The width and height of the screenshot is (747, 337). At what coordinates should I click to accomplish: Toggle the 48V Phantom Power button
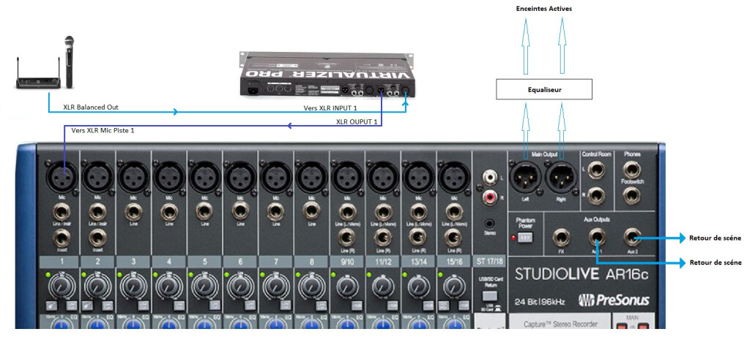pyautogui.click(x=525, y=237)
